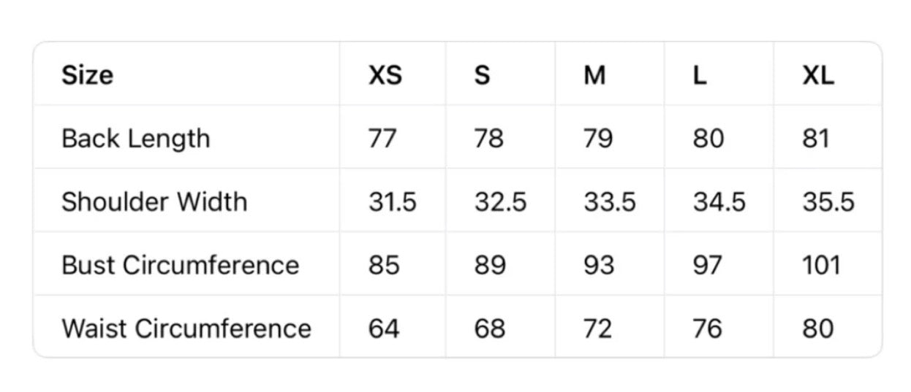Click Shoulder Width value 31.5
This screenshot has width=911, height=392.
point(393,201)
